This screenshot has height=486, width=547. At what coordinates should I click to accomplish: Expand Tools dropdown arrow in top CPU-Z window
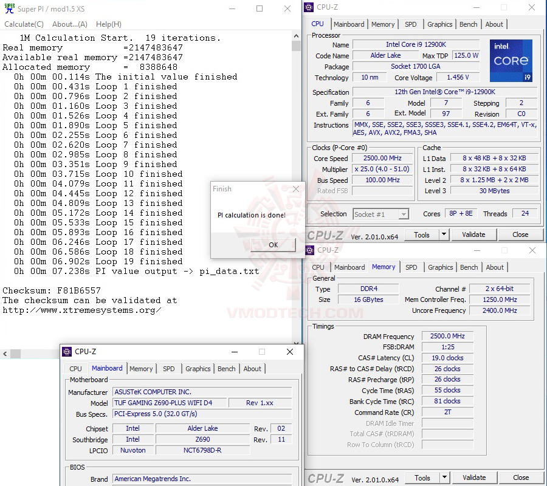[444, 234]
